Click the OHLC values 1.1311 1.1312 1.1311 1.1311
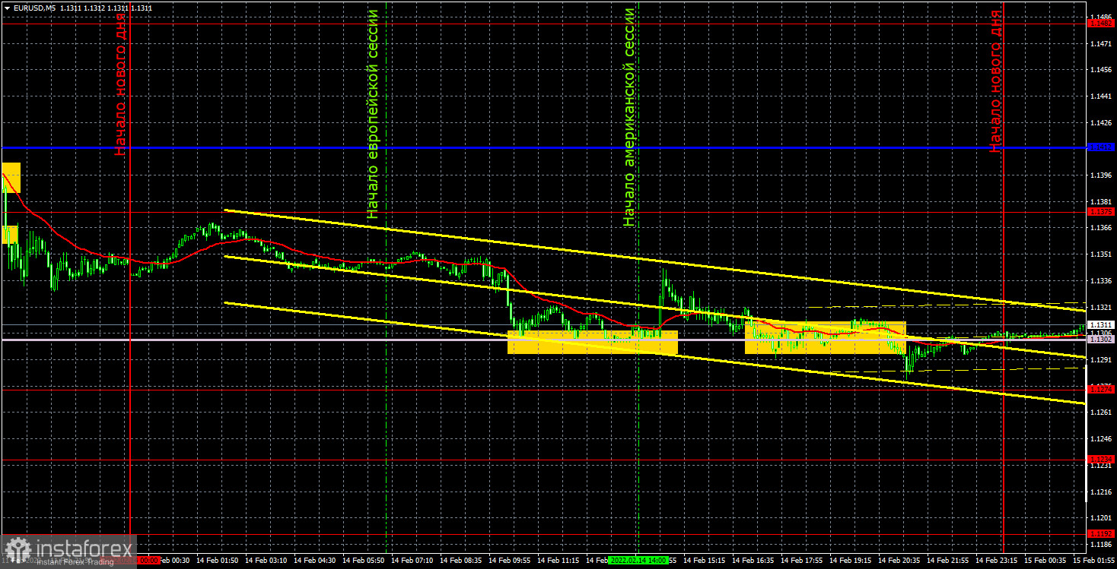The width and height of the screenshot is (1117, 569). 106,7
